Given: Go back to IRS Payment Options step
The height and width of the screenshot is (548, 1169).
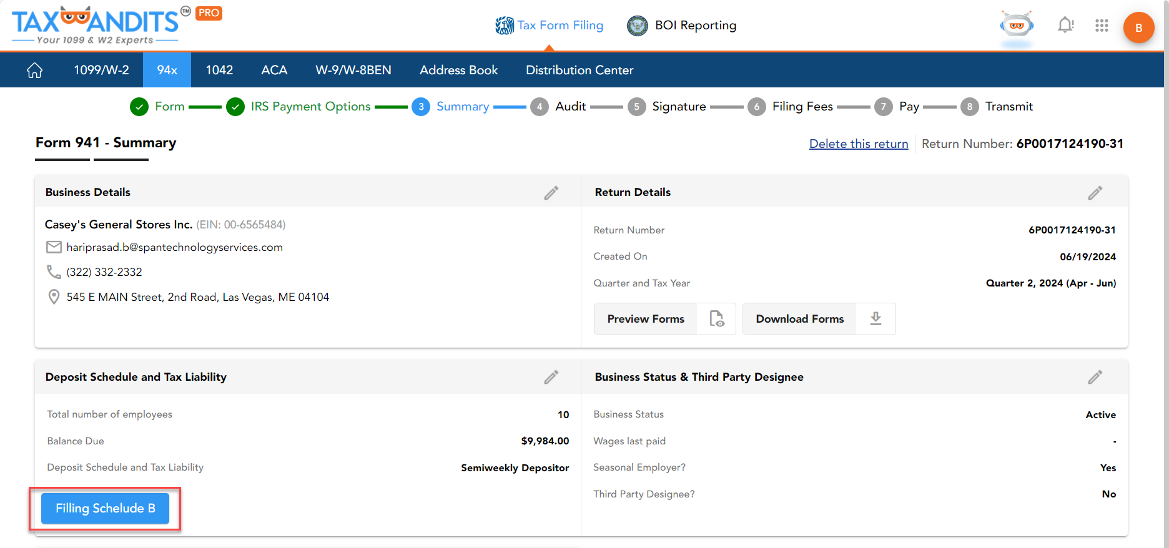Looking at the screenshot, I should tap(310, 107).
